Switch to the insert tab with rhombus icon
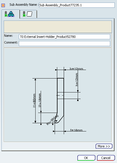This screenshot has height=163, width=117. [x=28, y=14]
